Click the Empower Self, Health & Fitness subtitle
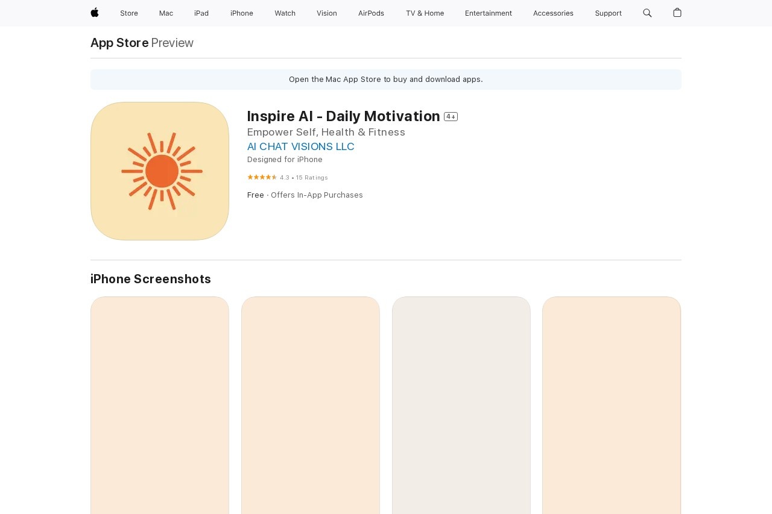Screen dimensions: 772x514 (326, 132)
